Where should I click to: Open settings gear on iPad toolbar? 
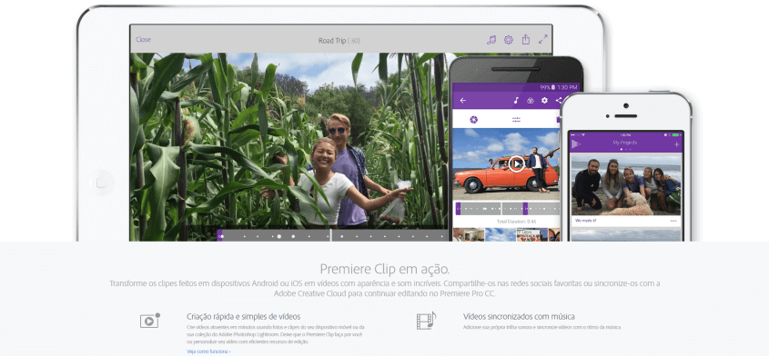click(509, 40)
